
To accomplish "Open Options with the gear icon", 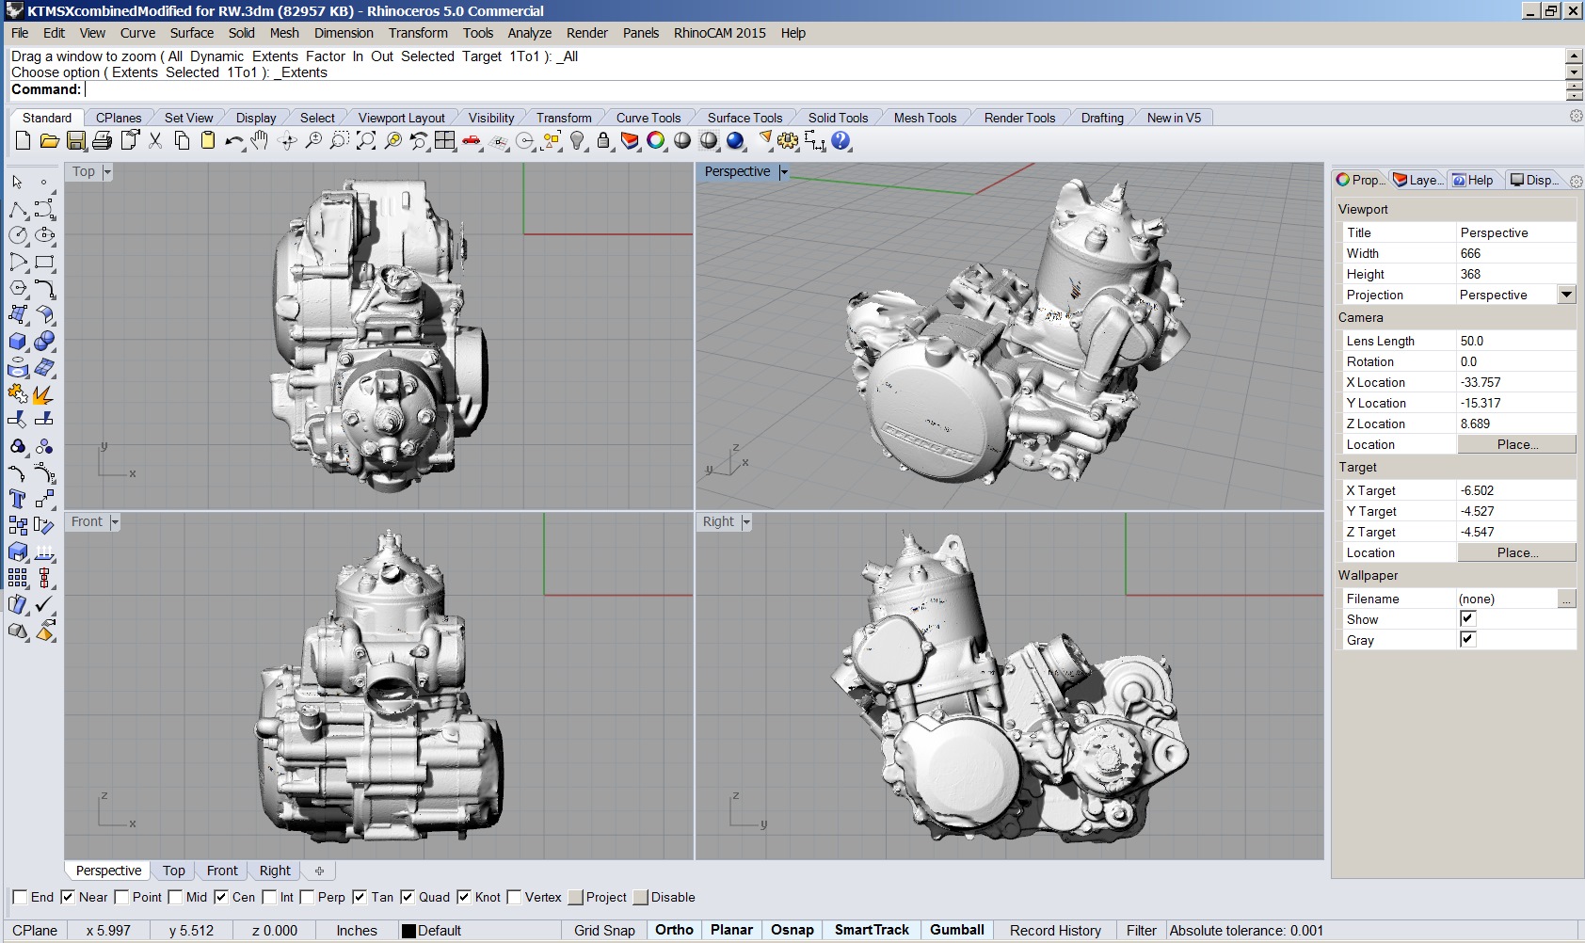I will 788,141.
